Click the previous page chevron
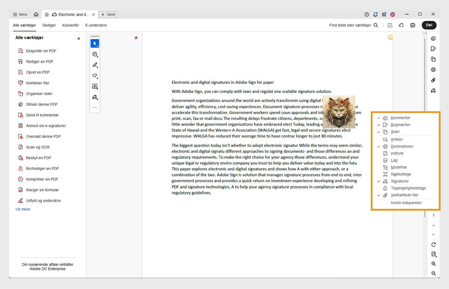Screen dimensions: 449x289 [434, 225]
